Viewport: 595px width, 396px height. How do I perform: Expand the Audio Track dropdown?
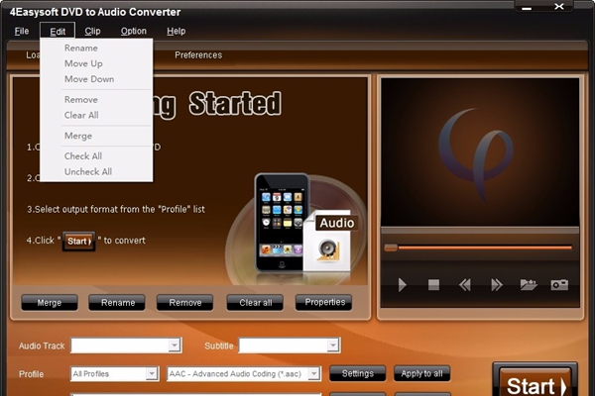click(175, 346)
